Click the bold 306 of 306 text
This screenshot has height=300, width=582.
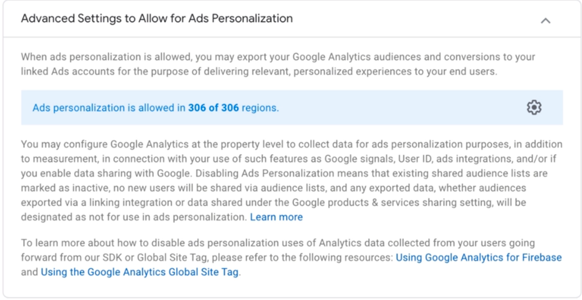point(213,108)
